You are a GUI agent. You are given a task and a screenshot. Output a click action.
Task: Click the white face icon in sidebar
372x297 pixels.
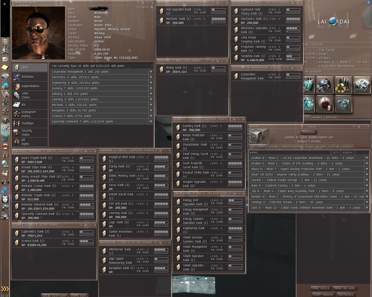point(5,199)
